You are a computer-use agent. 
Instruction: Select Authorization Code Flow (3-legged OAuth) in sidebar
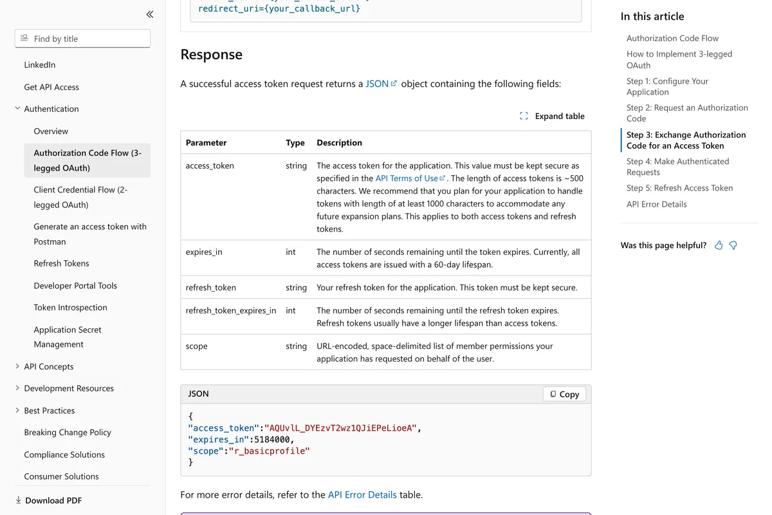(x=87, y=160)
